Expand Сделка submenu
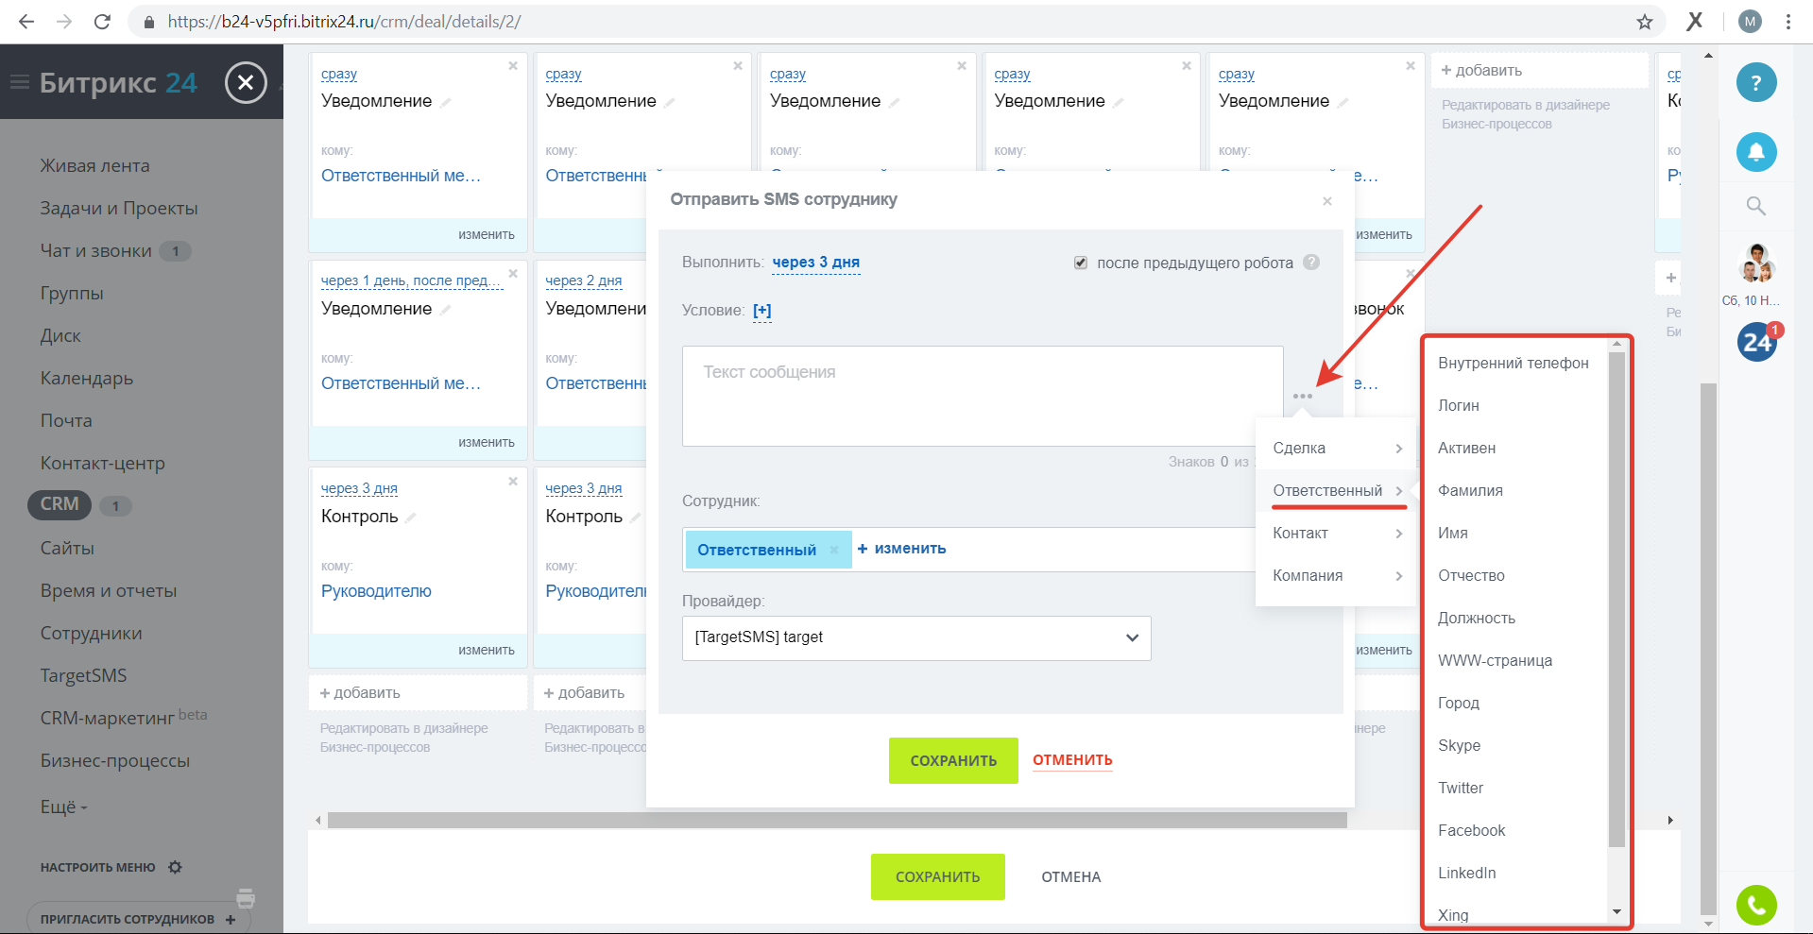The width and height of the screenshot is (1813, 934). 1336,448
